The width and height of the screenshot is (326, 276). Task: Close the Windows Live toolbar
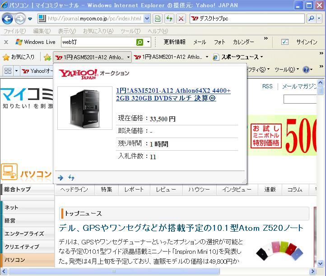tap(6, 42)
